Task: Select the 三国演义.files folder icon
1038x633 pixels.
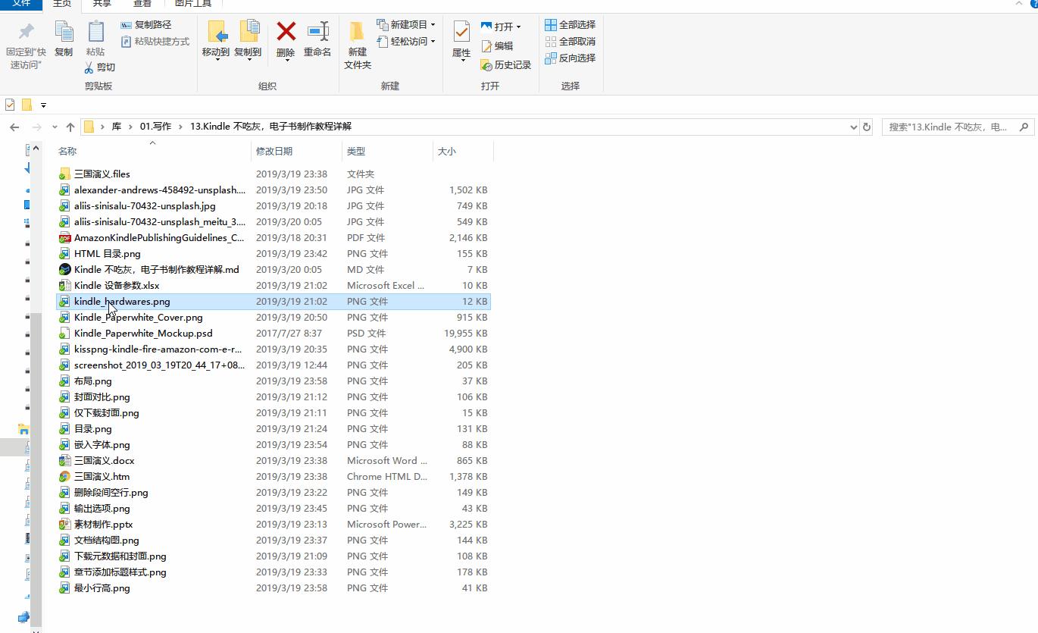Action: coord(65,174)
